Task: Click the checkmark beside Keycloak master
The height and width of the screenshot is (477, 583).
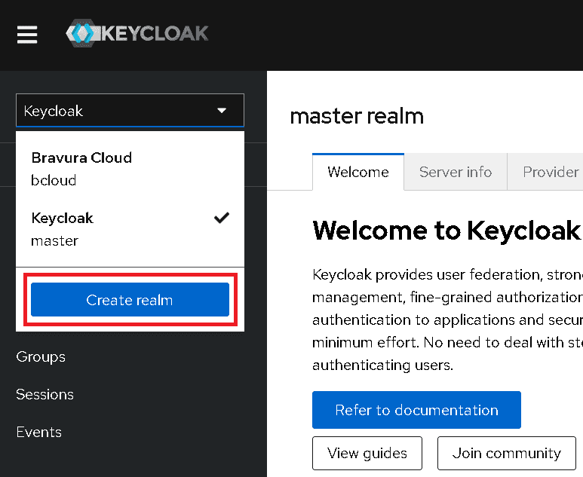Action: (221, 219)
